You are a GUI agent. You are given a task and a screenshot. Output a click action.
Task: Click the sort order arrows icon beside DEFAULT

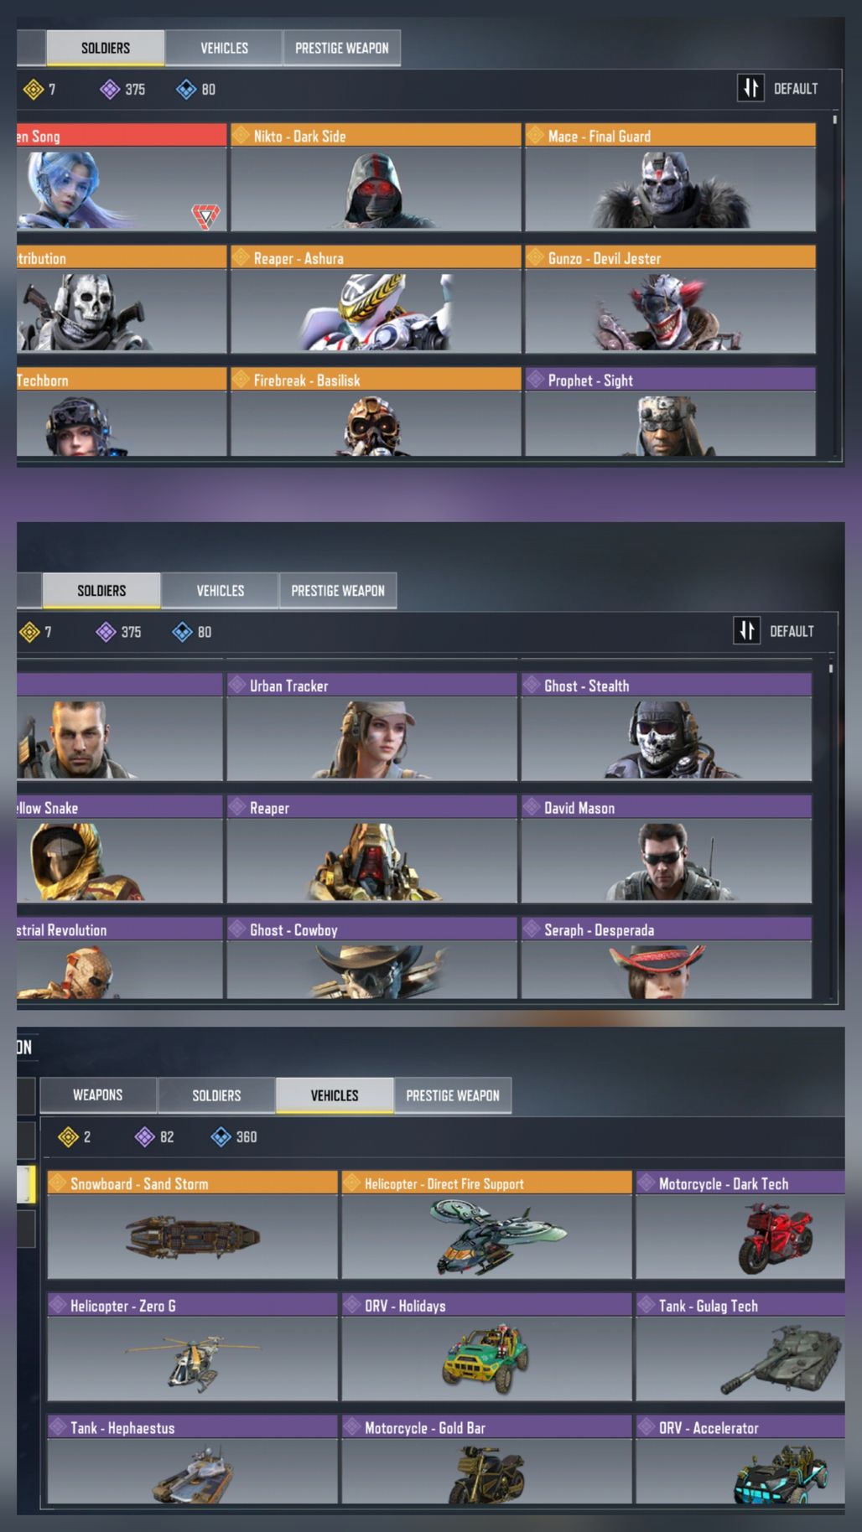point(750,88)
